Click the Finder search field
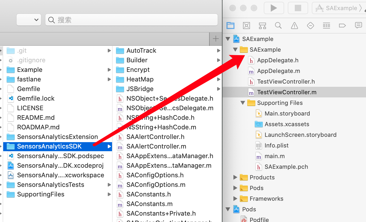 pos(131,19)
